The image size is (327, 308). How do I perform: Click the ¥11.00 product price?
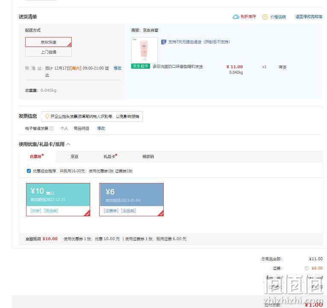pos(235,67)
